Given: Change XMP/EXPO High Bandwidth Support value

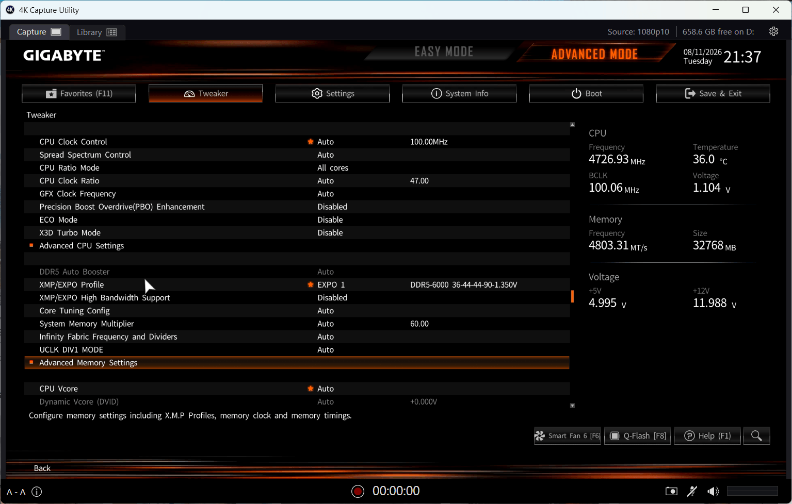Looking at the screenshot, I should [332, 298].
